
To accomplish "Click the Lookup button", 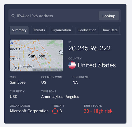I will 109,16.
